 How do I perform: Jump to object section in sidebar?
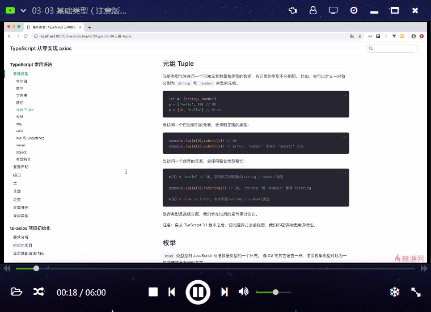[22, 152]
